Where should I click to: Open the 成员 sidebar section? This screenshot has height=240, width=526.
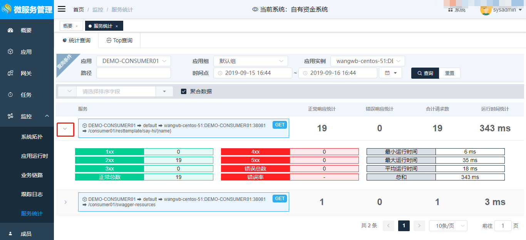[26, 234]
